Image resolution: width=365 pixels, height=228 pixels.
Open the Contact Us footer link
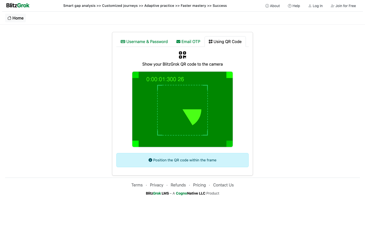[223, 185]
